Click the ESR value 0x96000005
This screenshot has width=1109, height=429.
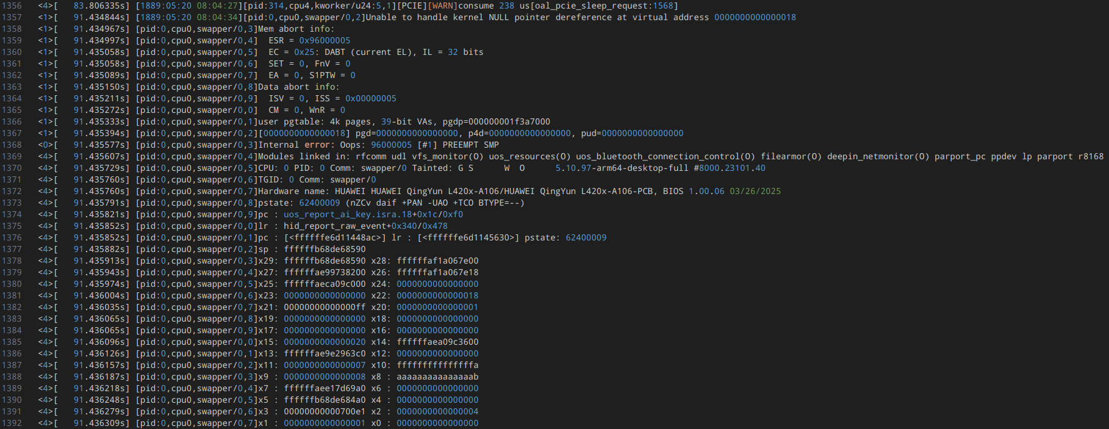coord(325,40)
